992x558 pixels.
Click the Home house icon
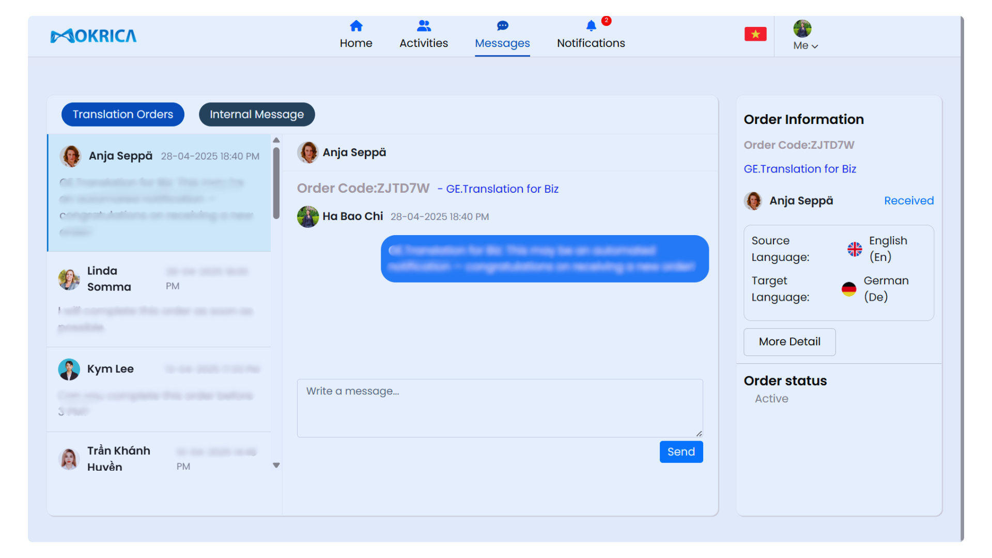(356, 26)
